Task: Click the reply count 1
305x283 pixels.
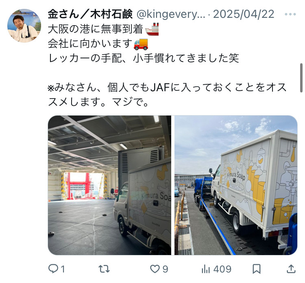Action: click(x=63, y=269)
